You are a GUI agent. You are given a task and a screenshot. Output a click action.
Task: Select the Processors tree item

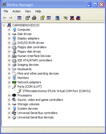25,95
